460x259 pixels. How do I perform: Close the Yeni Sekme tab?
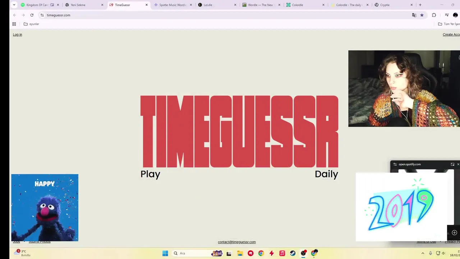[x=102, y=5]
